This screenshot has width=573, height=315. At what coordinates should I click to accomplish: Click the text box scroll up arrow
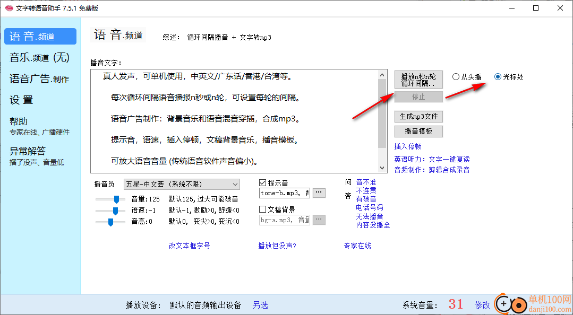[x=382, y=74]
